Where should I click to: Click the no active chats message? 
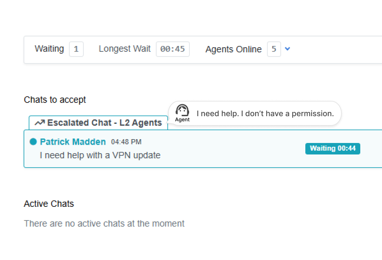coord(104,223)
